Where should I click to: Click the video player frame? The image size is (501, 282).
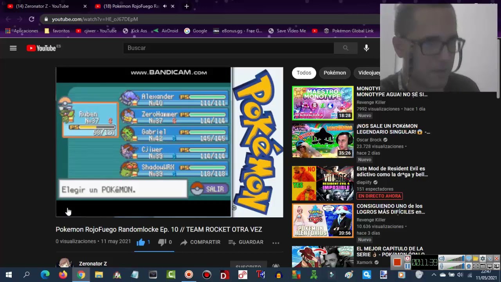(x=169, y=142)
